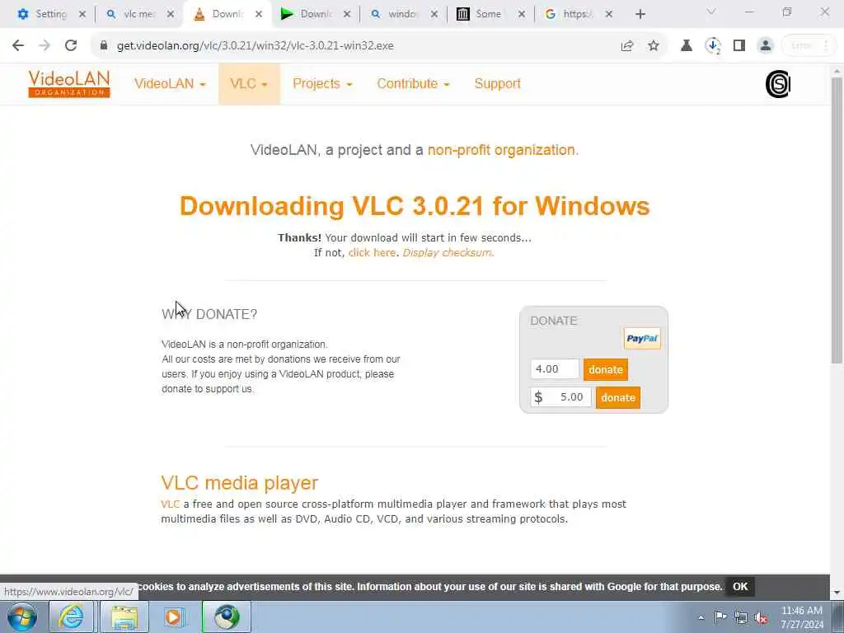Open Action Center flag icon
Image resolution: width=844 pixels, height=633 pixels.
(x=720, y=617)
